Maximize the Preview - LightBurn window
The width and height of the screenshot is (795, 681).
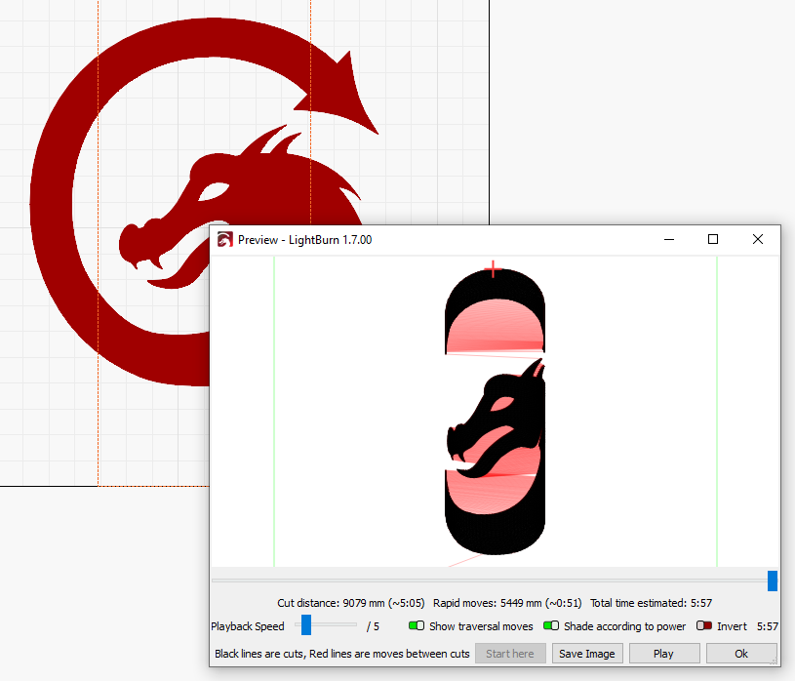click(713, 239)
